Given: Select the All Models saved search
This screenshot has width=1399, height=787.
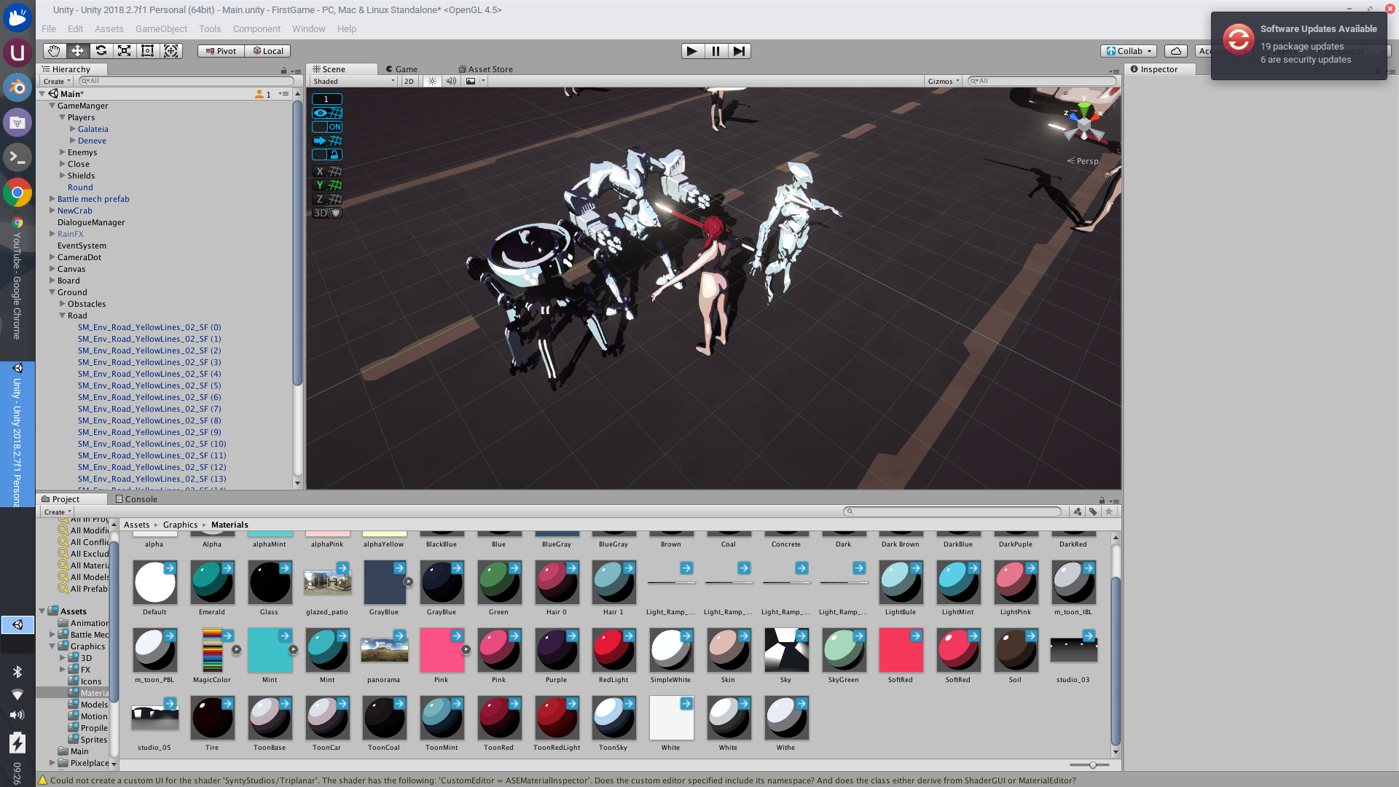Looking at the screenshot, I should tap(84, 577).
